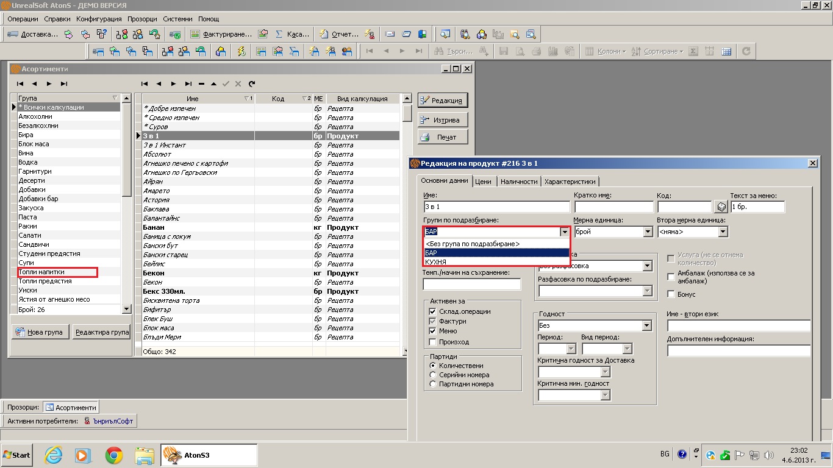Click the Chrome icon in the taskbar
This screenshot has height=468, width=833.
(113, 455)
